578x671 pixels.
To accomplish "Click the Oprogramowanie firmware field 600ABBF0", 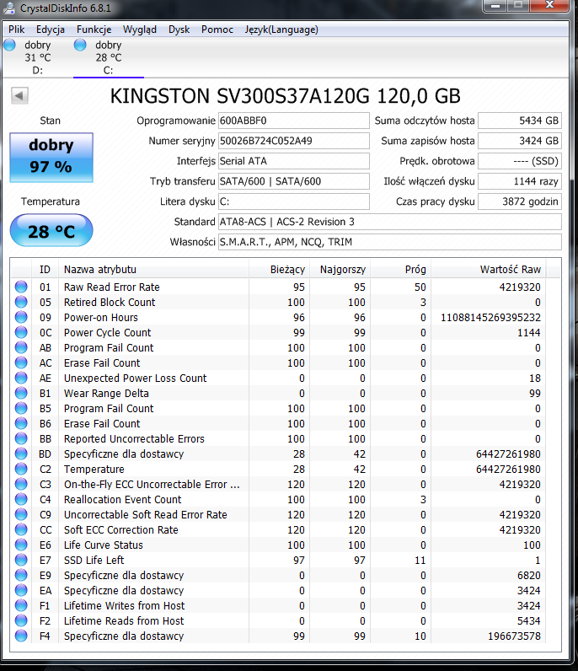I will [294, 121].
